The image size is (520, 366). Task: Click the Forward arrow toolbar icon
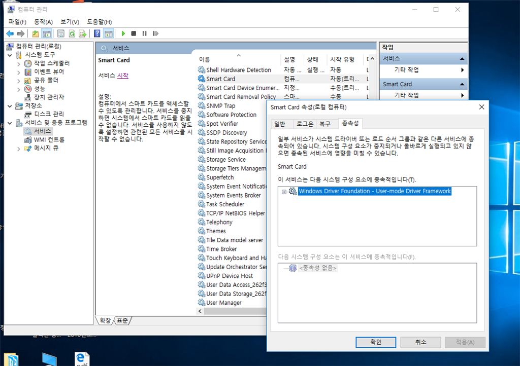click(x=20, y=33)
